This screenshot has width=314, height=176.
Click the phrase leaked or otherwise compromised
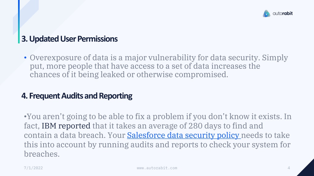(x=164, y=75)
